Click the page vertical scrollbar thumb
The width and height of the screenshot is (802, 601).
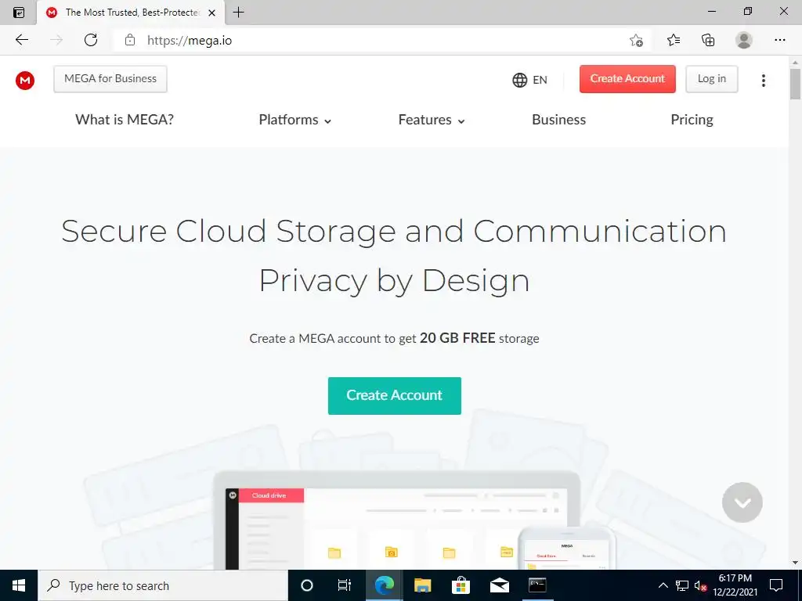(x=795, y=84)
